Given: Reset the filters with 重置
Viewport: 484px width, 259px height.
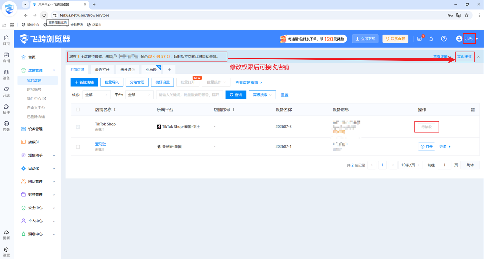Looking at the screenshot, I should point(285,95).
